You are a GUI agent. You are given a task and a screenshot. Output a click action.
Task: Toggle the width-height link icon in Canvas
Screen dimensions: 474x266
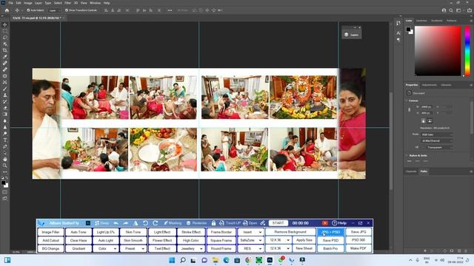pos(410,110)
